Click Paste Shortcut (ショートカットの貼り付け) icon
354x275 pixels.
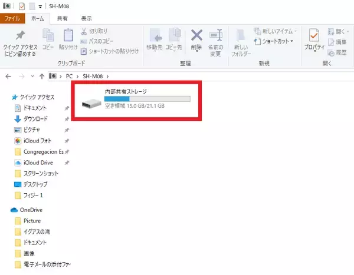point(84,51)
